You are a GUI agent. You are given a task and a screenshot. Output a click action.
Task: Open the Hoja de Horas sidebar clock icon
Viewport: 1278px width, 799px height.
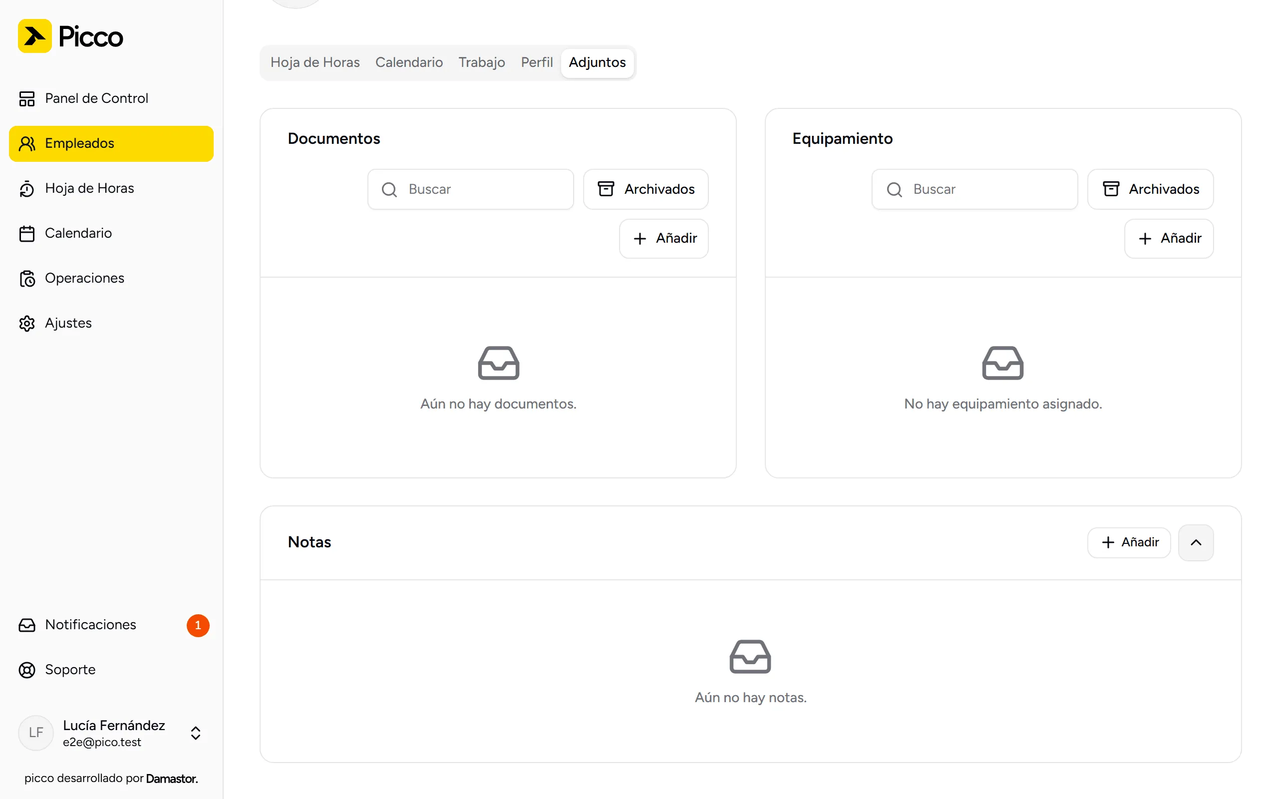click(27, 189)
